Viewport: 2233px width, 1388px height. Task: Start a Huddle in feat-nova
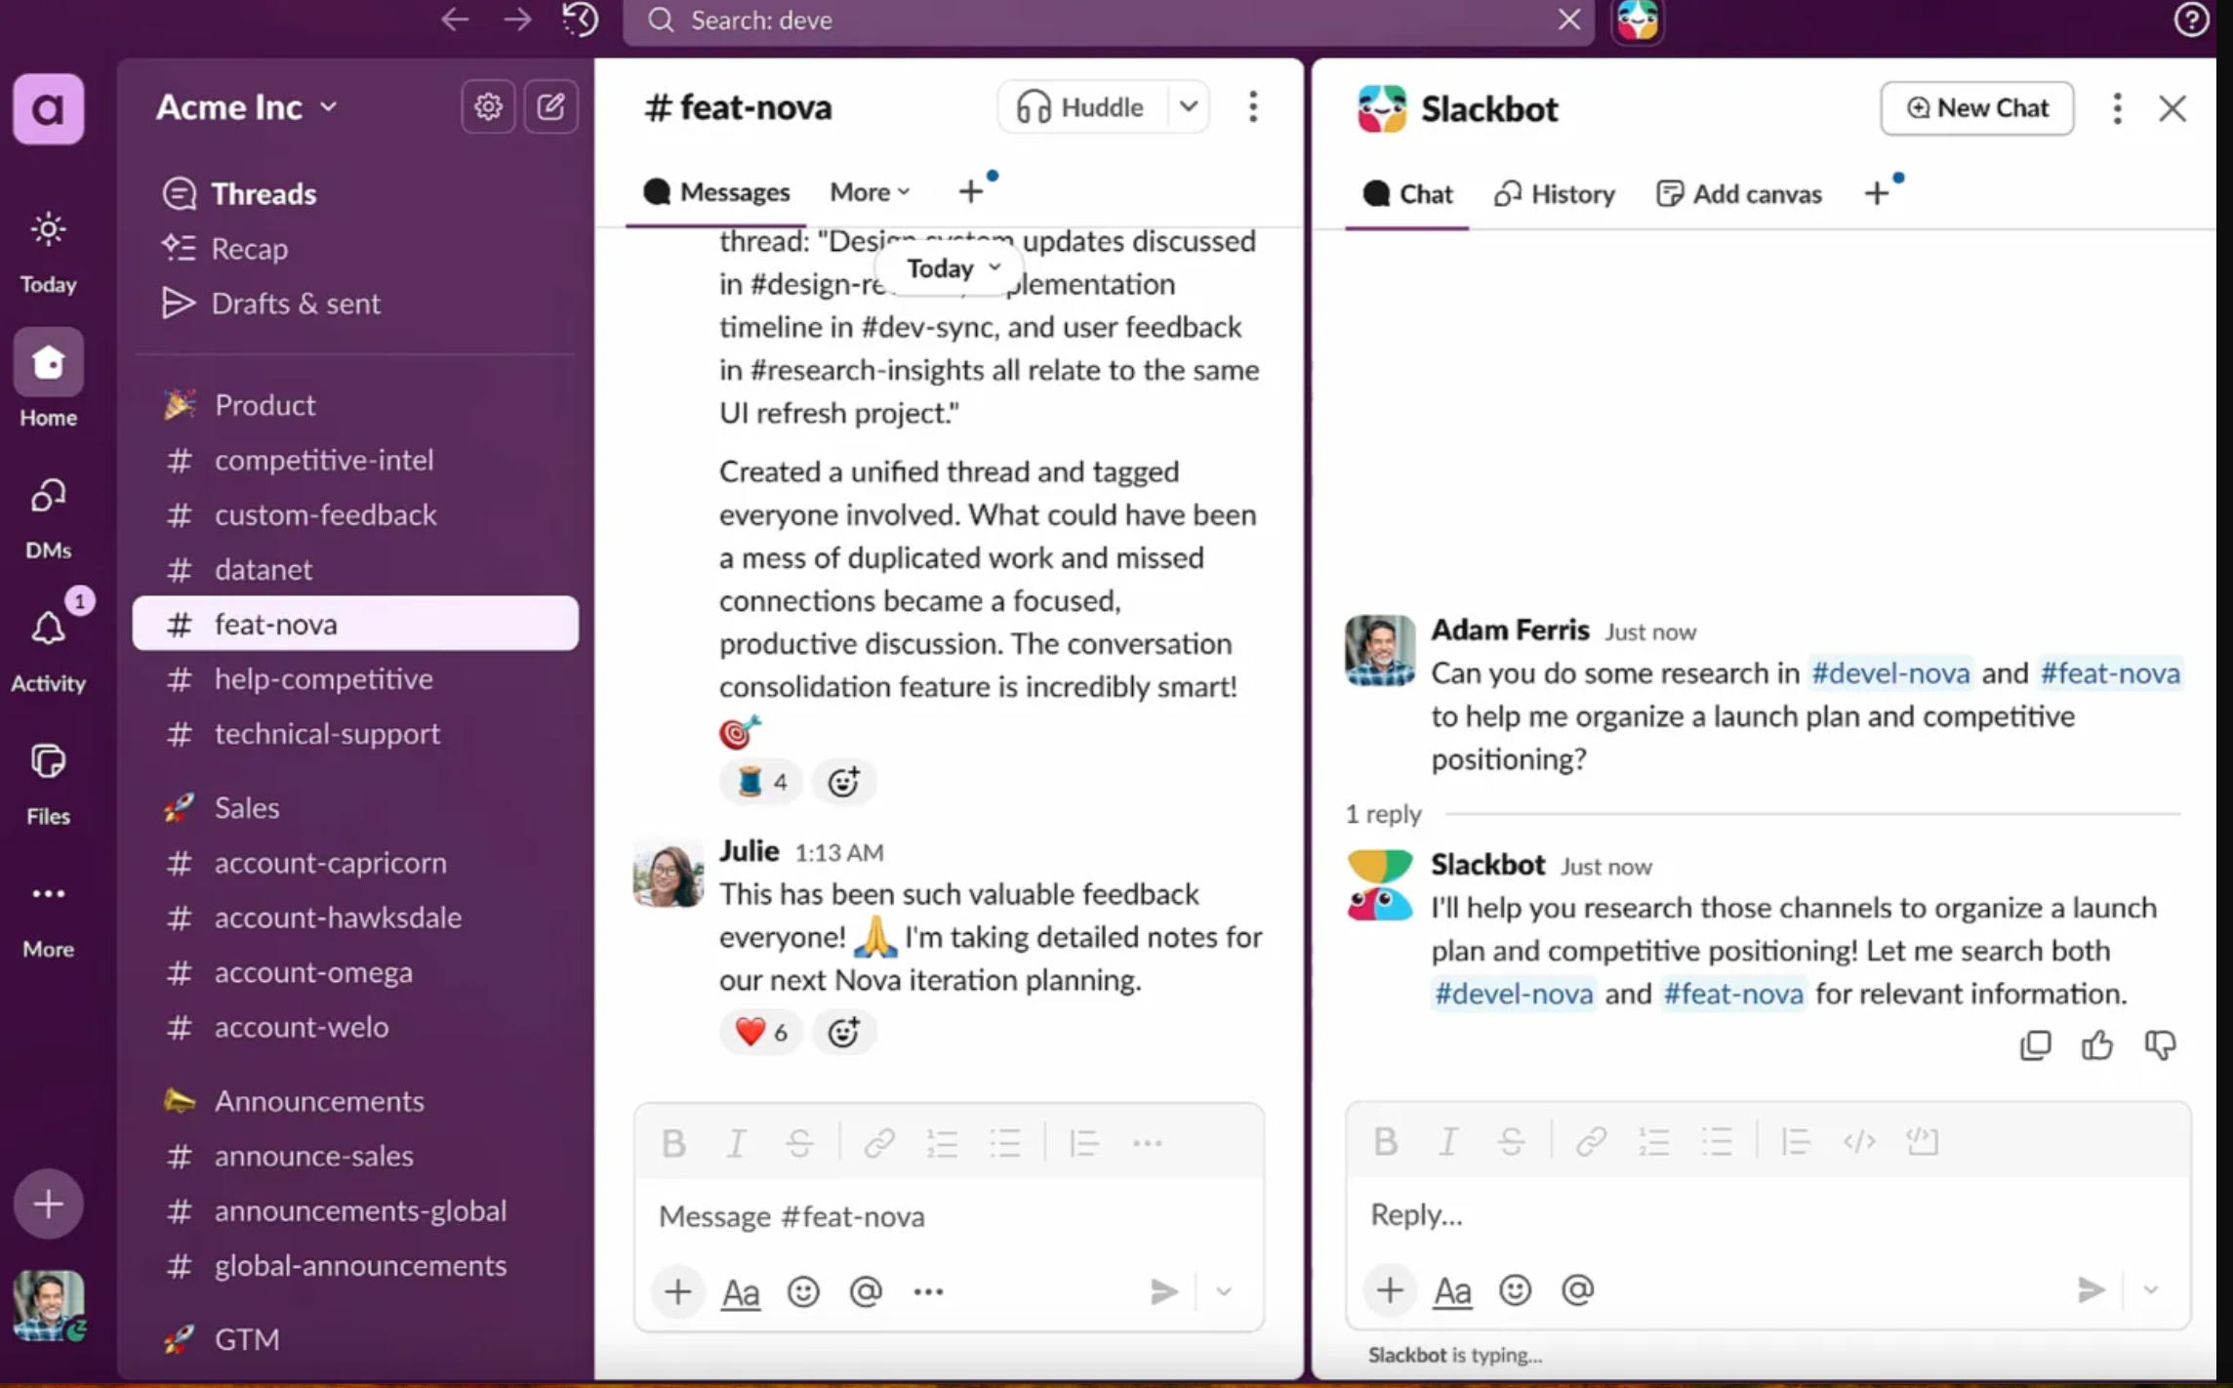(x=1077, y=107)
